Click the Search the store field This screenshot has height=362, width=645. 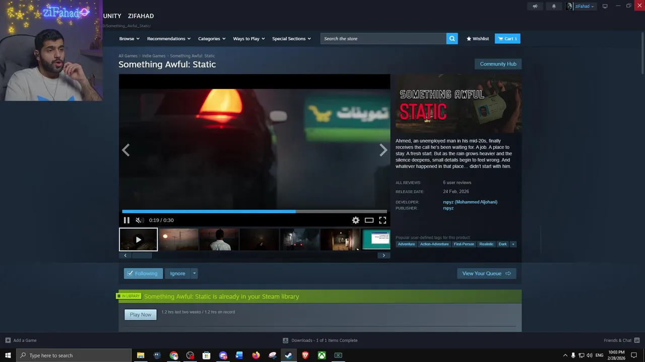(383, 39)
